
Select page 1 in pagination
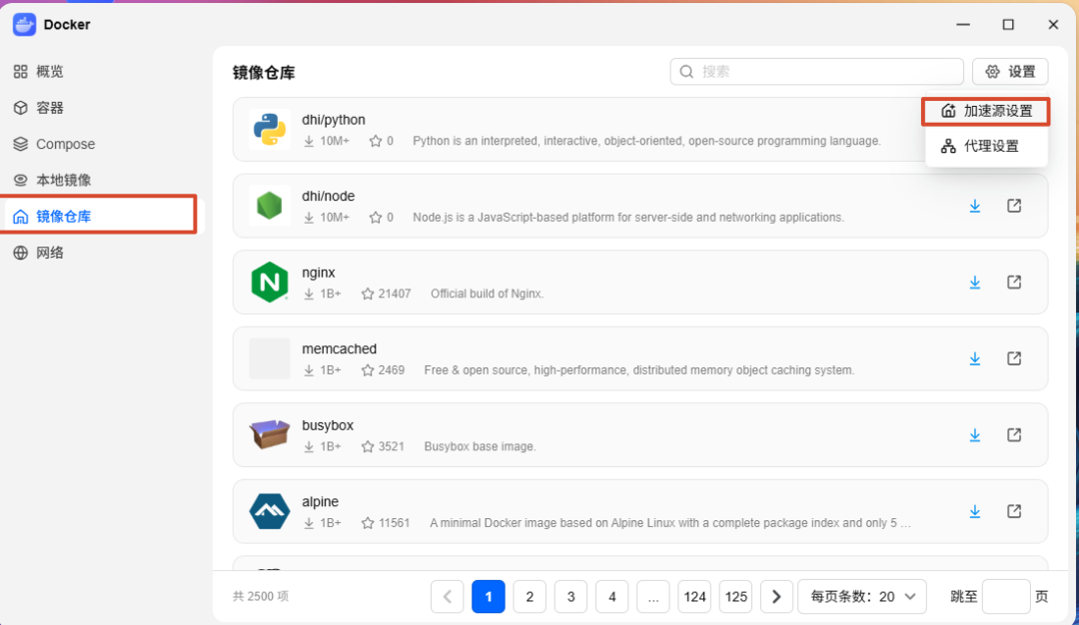(488, 596)
